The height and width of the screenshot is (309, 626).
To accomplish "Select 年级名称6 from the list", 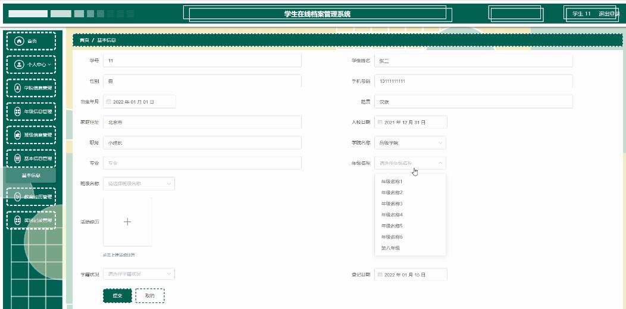I will [410, 237].
